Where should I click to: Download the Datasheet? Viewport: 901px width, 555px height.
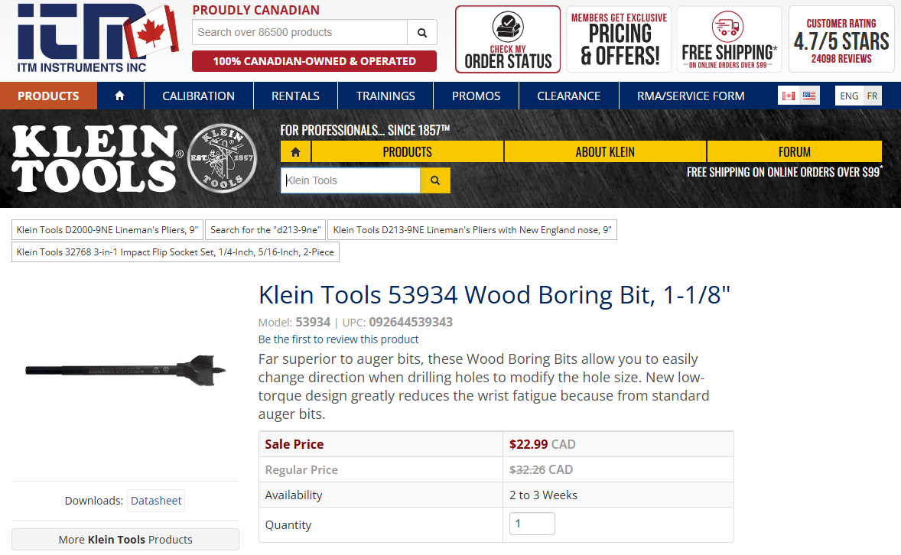coord(156,501)
